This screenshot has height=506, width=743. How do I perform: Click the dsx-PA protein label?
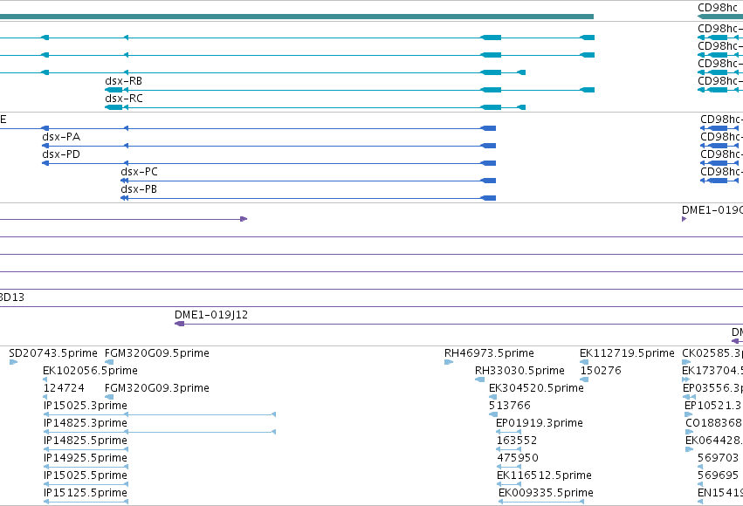pyautogui.click(x=61, y=137)
